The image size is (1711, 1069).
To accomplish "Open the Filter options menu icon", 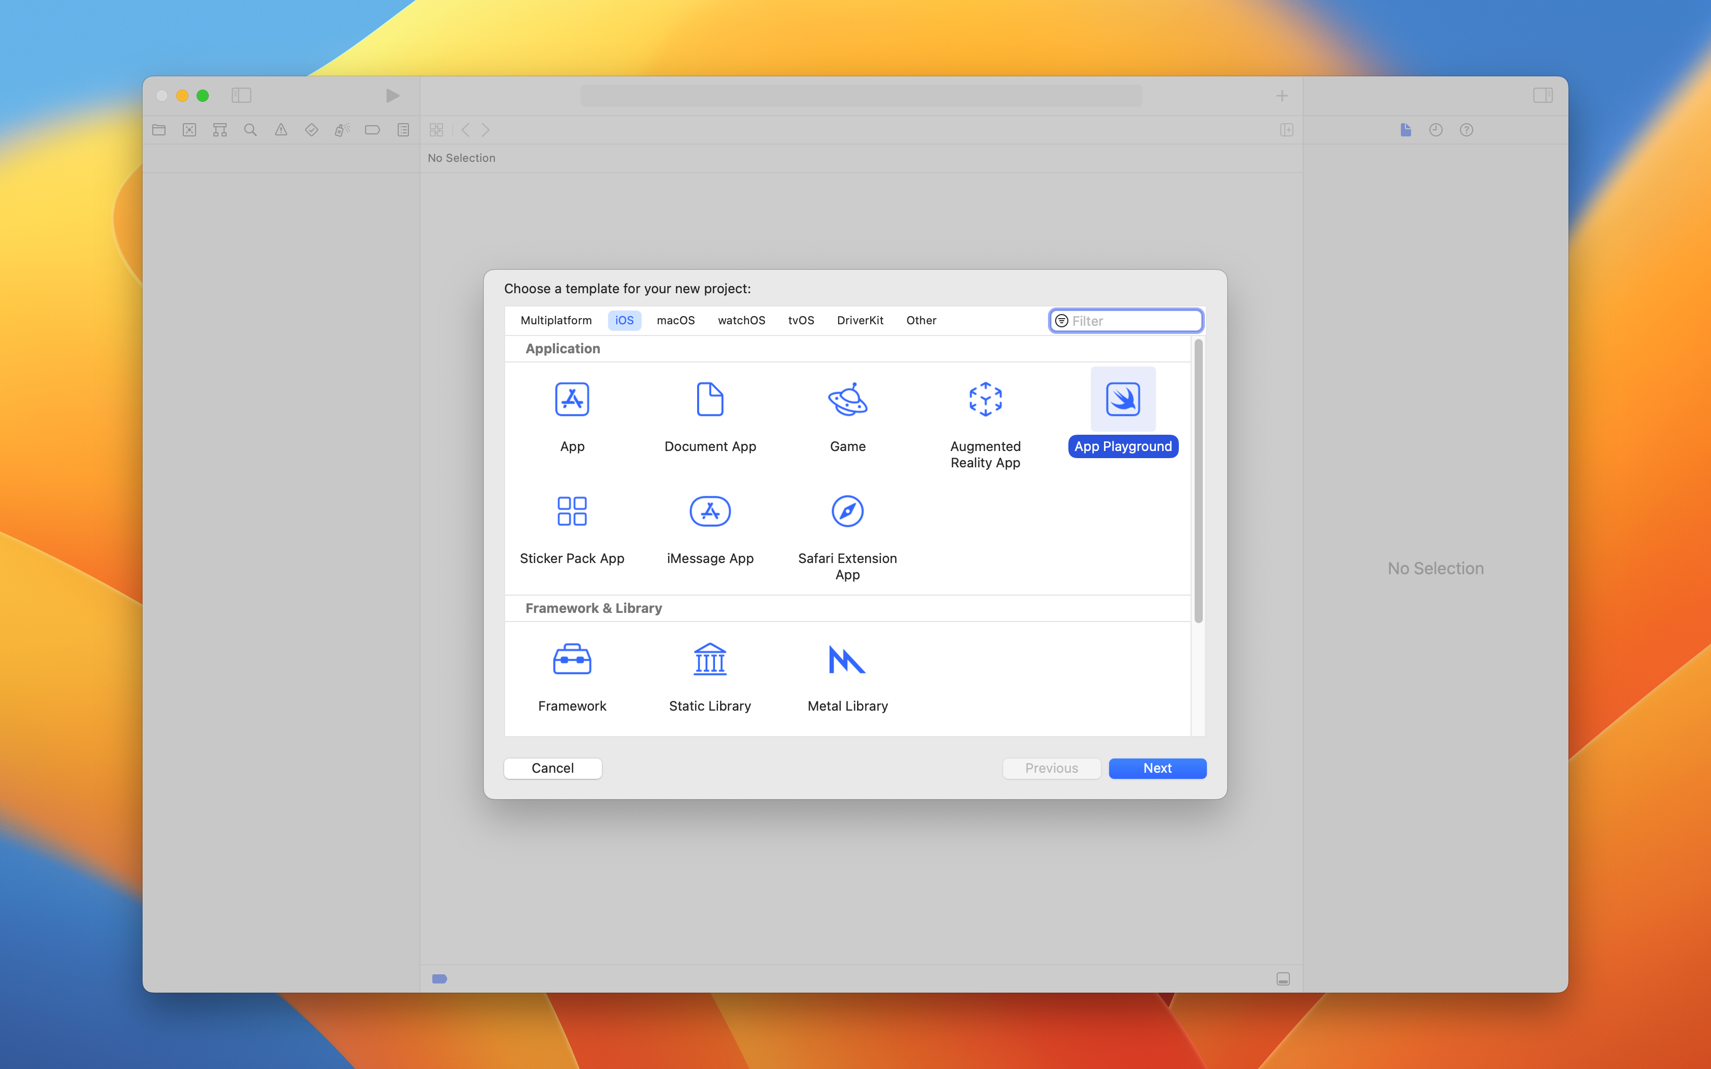I will (1061, 321).
